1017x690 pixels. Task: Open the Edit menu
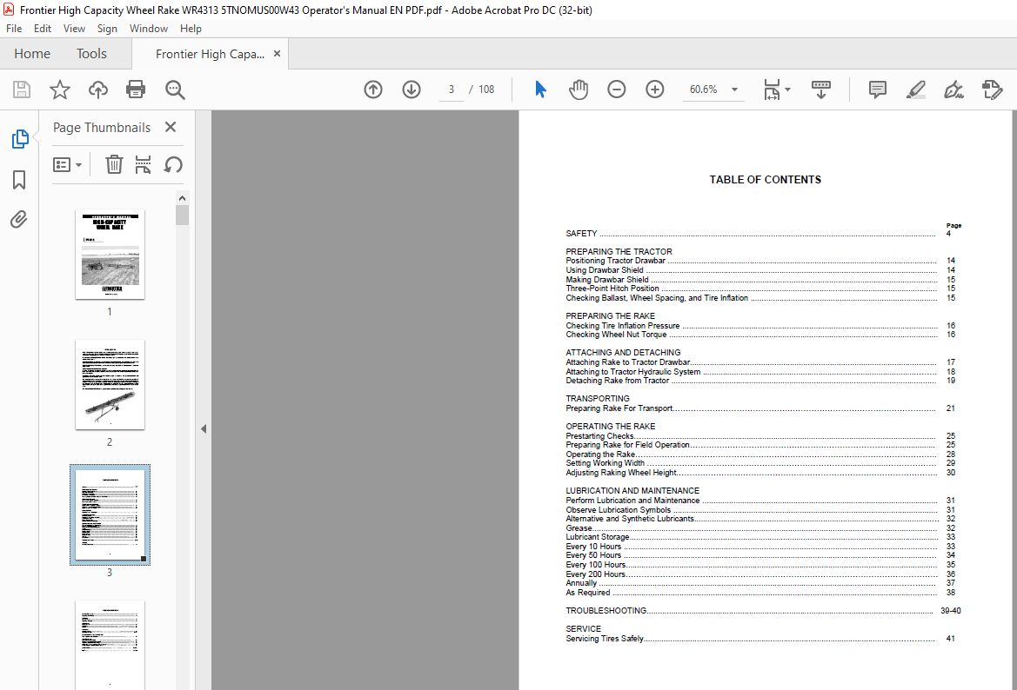(x=42, y=29)
